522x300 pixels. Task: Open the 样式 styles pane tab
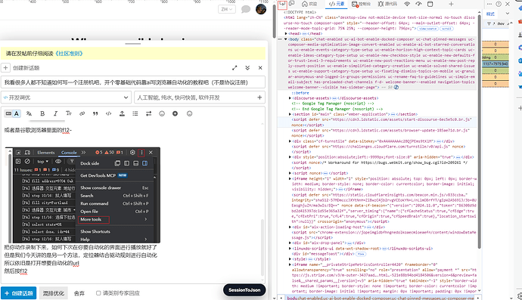[490, 14]
